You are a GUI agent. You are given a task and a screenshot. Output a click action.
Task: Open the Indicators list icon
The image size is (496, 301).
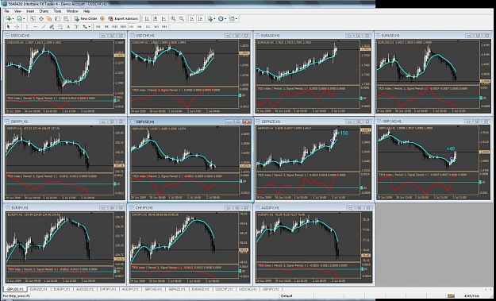[210, 19]
